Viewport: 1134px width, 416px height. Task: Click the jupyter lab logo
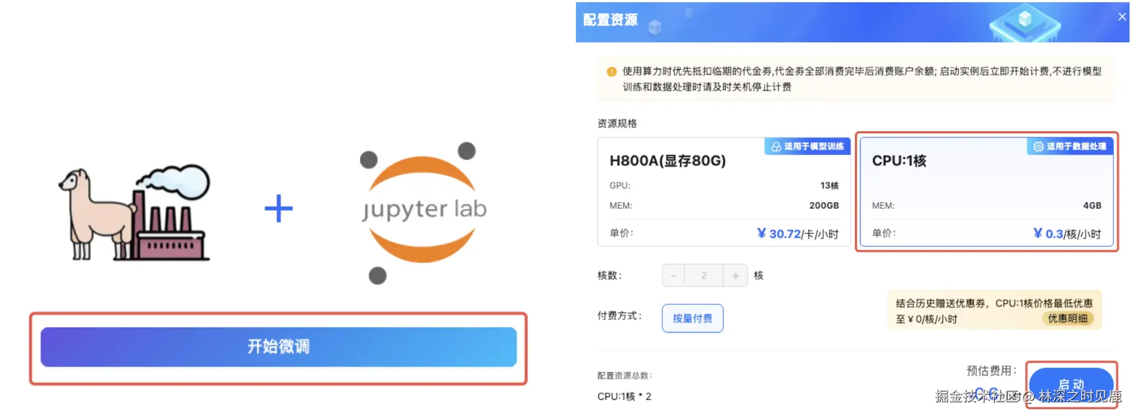click(423, 212)
